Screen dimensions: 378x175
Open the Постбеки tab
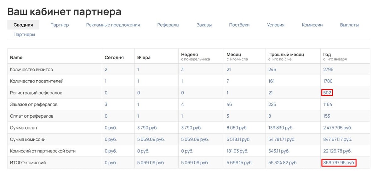239,25
